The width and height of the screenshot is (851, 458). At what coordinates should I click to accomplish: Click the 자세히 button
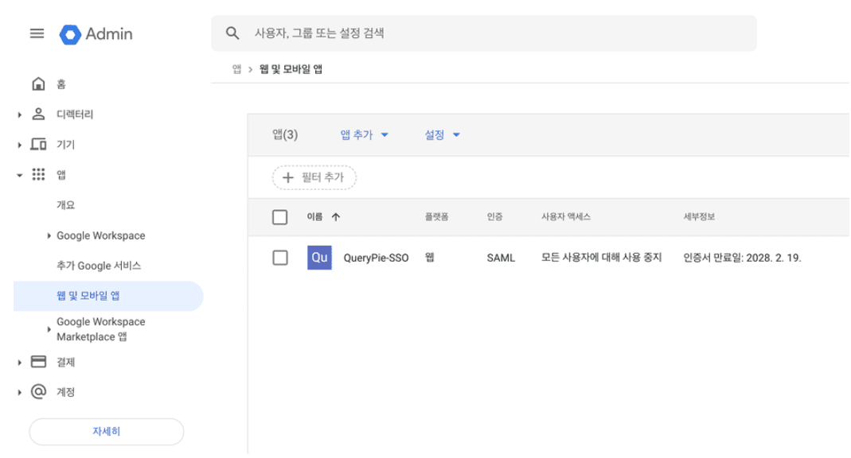[106, 429]
